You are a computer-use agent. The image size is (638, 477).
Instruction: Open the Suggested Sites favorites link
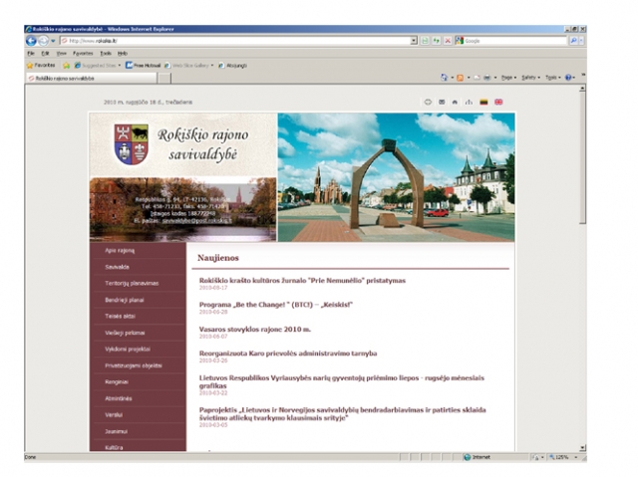click(x=97, y=66)
